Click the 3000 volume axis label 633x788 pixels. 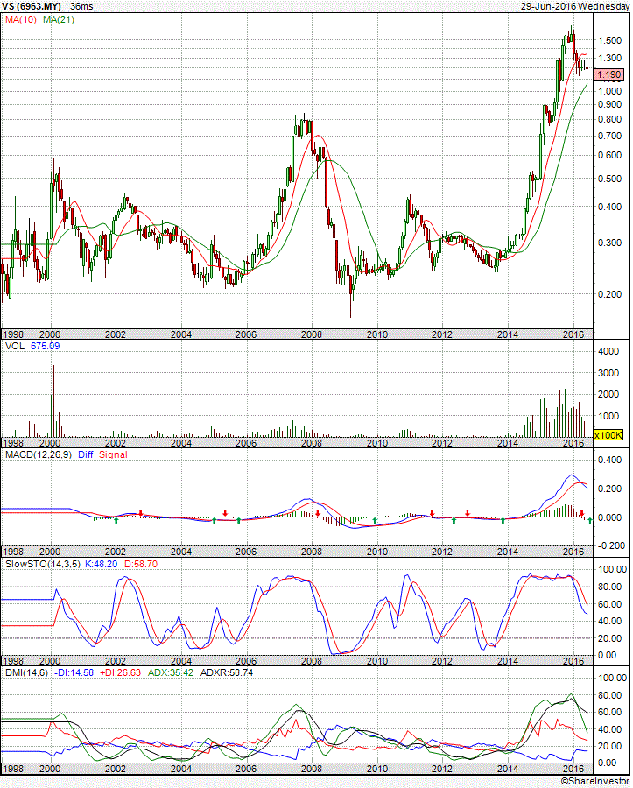point(608,373)
